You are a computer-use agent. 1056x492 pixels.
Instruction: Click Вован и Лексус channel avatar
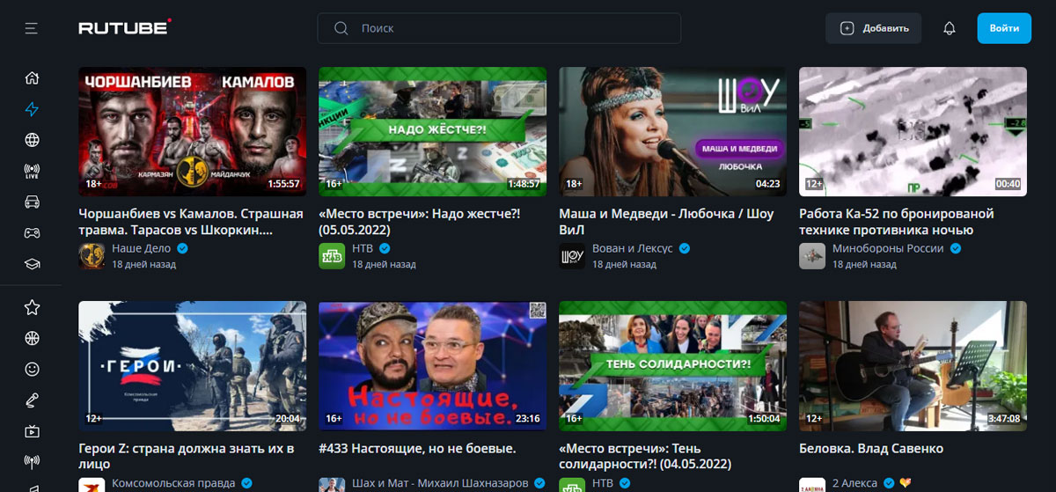(x=572, y=256)
